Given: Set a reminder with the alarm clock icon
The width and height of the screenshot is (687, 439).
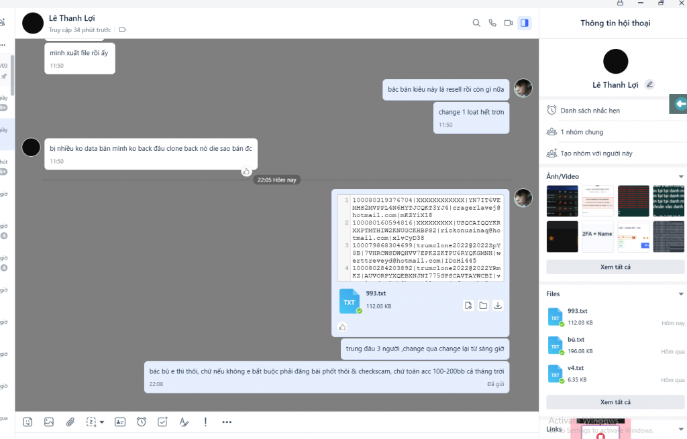Looking at the screenshot, I should [142, 422].
